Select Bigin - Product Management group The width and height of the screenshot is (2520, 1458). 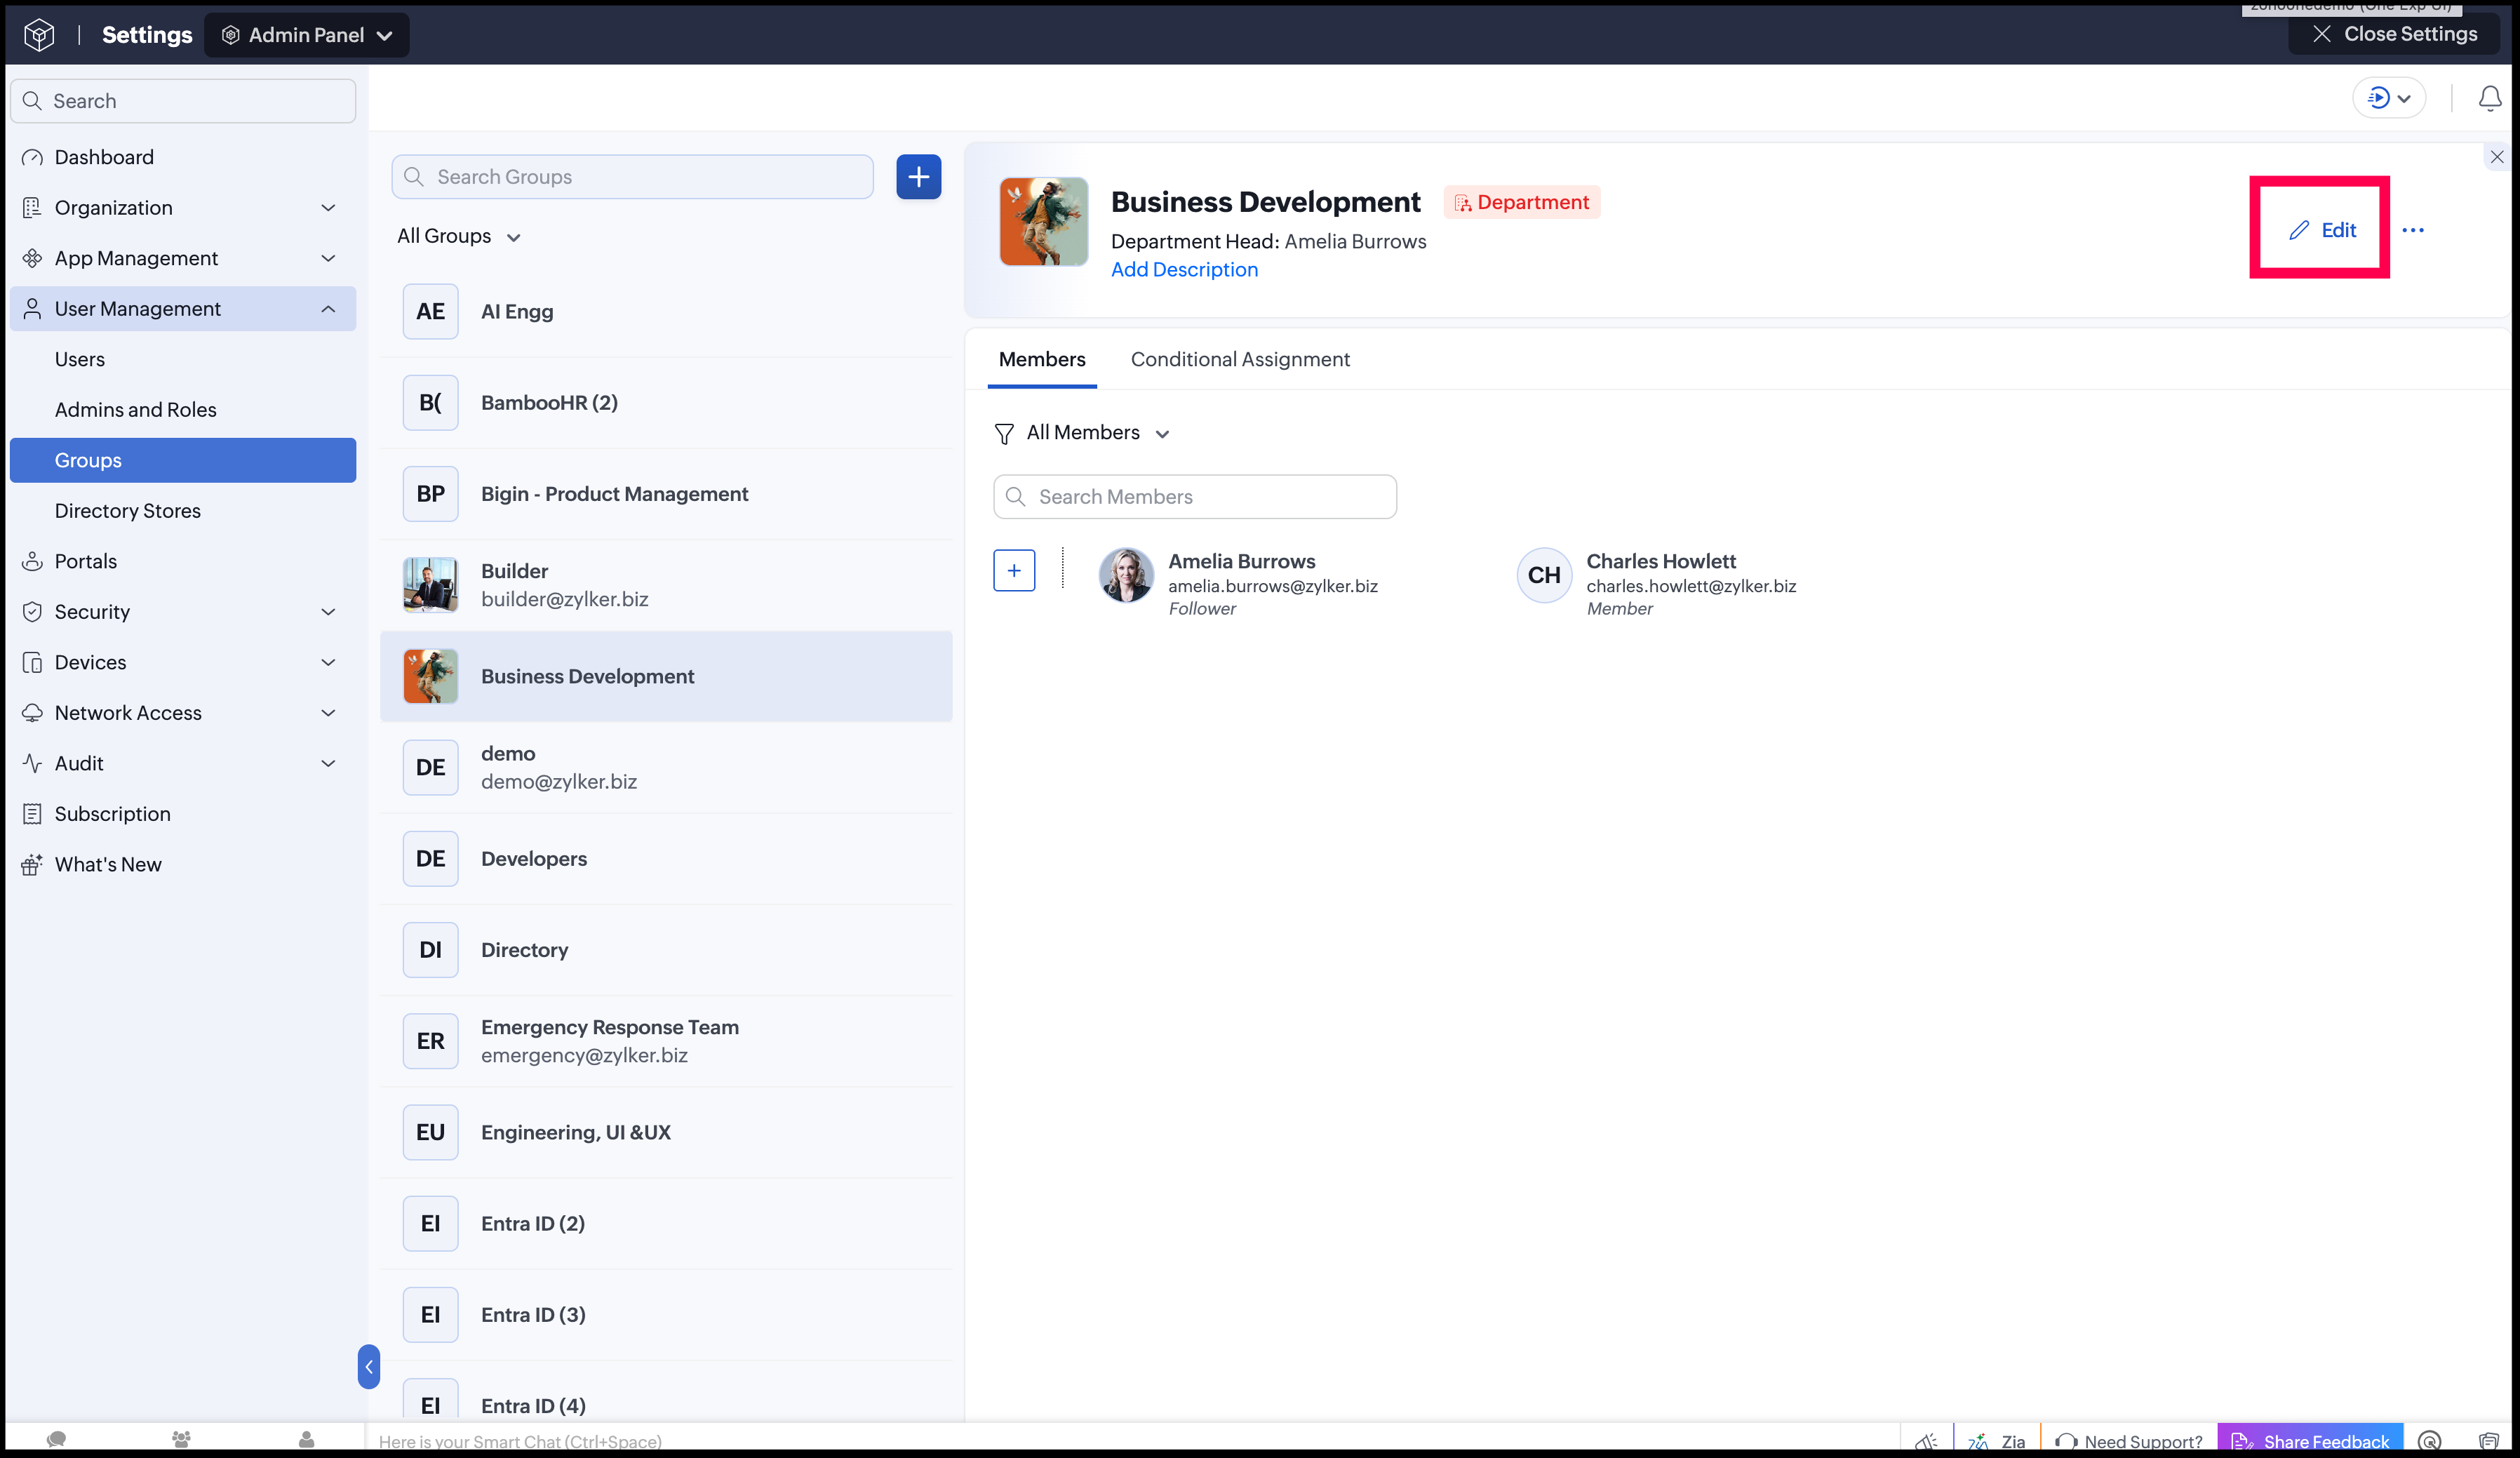(x=666, y=494)
